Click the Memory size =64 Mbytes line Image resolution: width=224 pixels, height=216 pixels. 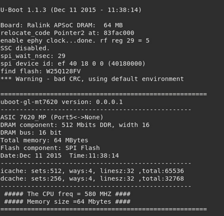click(67, 202)
